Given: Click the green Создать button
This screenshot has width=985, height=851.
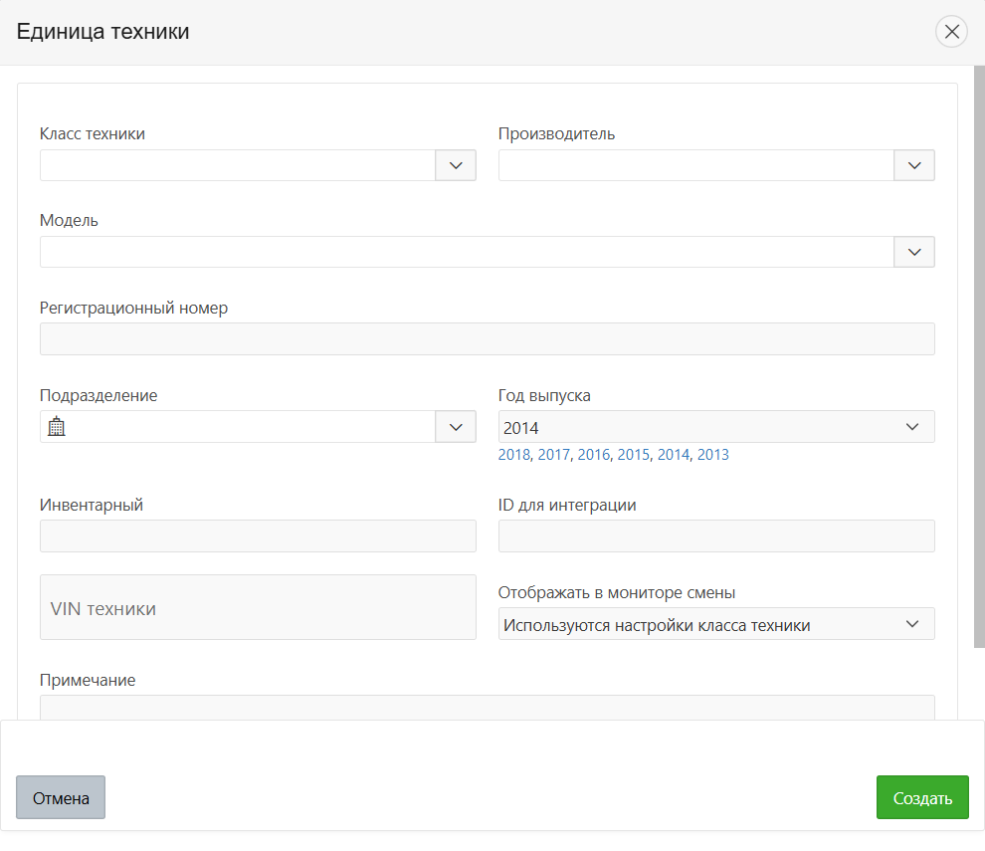Looking at the screenshot, I should tap(921, 797).
